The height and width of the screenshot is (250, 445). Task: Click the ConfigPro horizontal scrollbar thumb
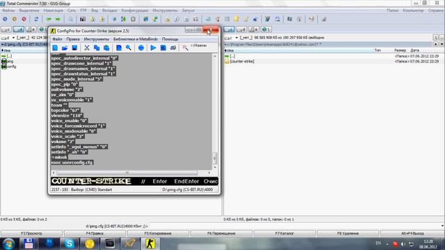127,173
